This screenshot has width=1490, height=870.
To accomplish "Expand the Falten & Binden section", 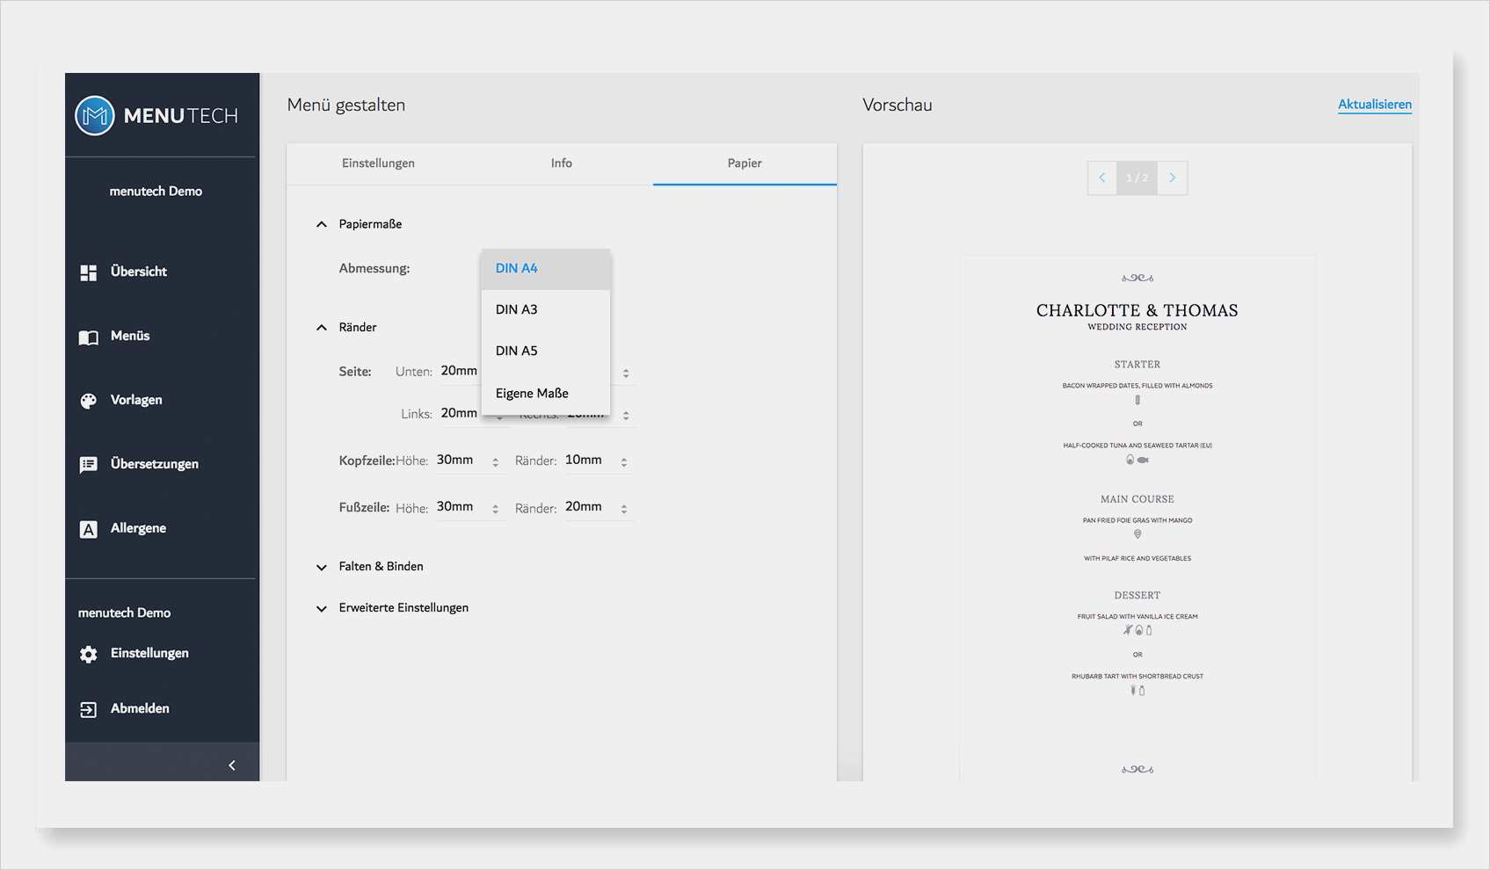I will click(322, 568).
